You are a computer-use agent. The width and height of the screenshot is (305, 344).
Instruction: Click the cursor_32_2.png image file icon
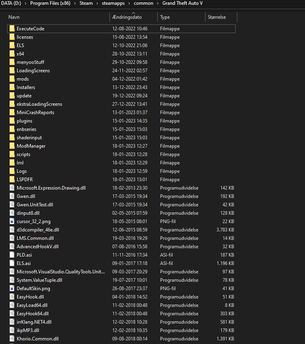(x=12, y=221)
